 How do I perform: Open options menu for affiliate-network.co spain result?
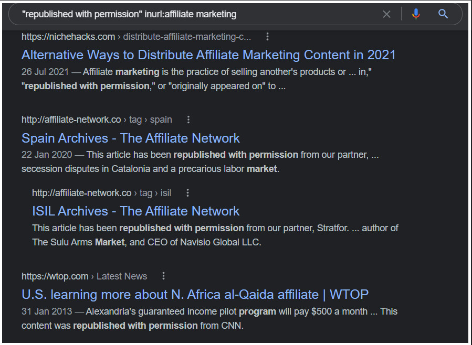point(188,120)
